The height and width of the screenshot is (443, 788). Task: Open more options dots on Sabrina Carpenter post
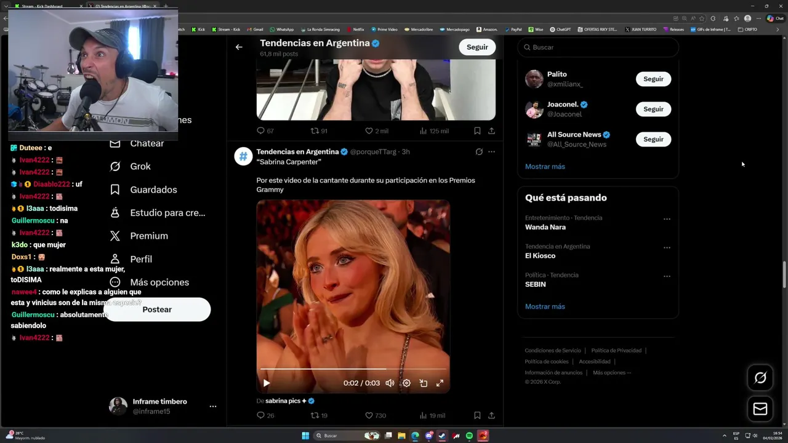(x=491, y=151)
